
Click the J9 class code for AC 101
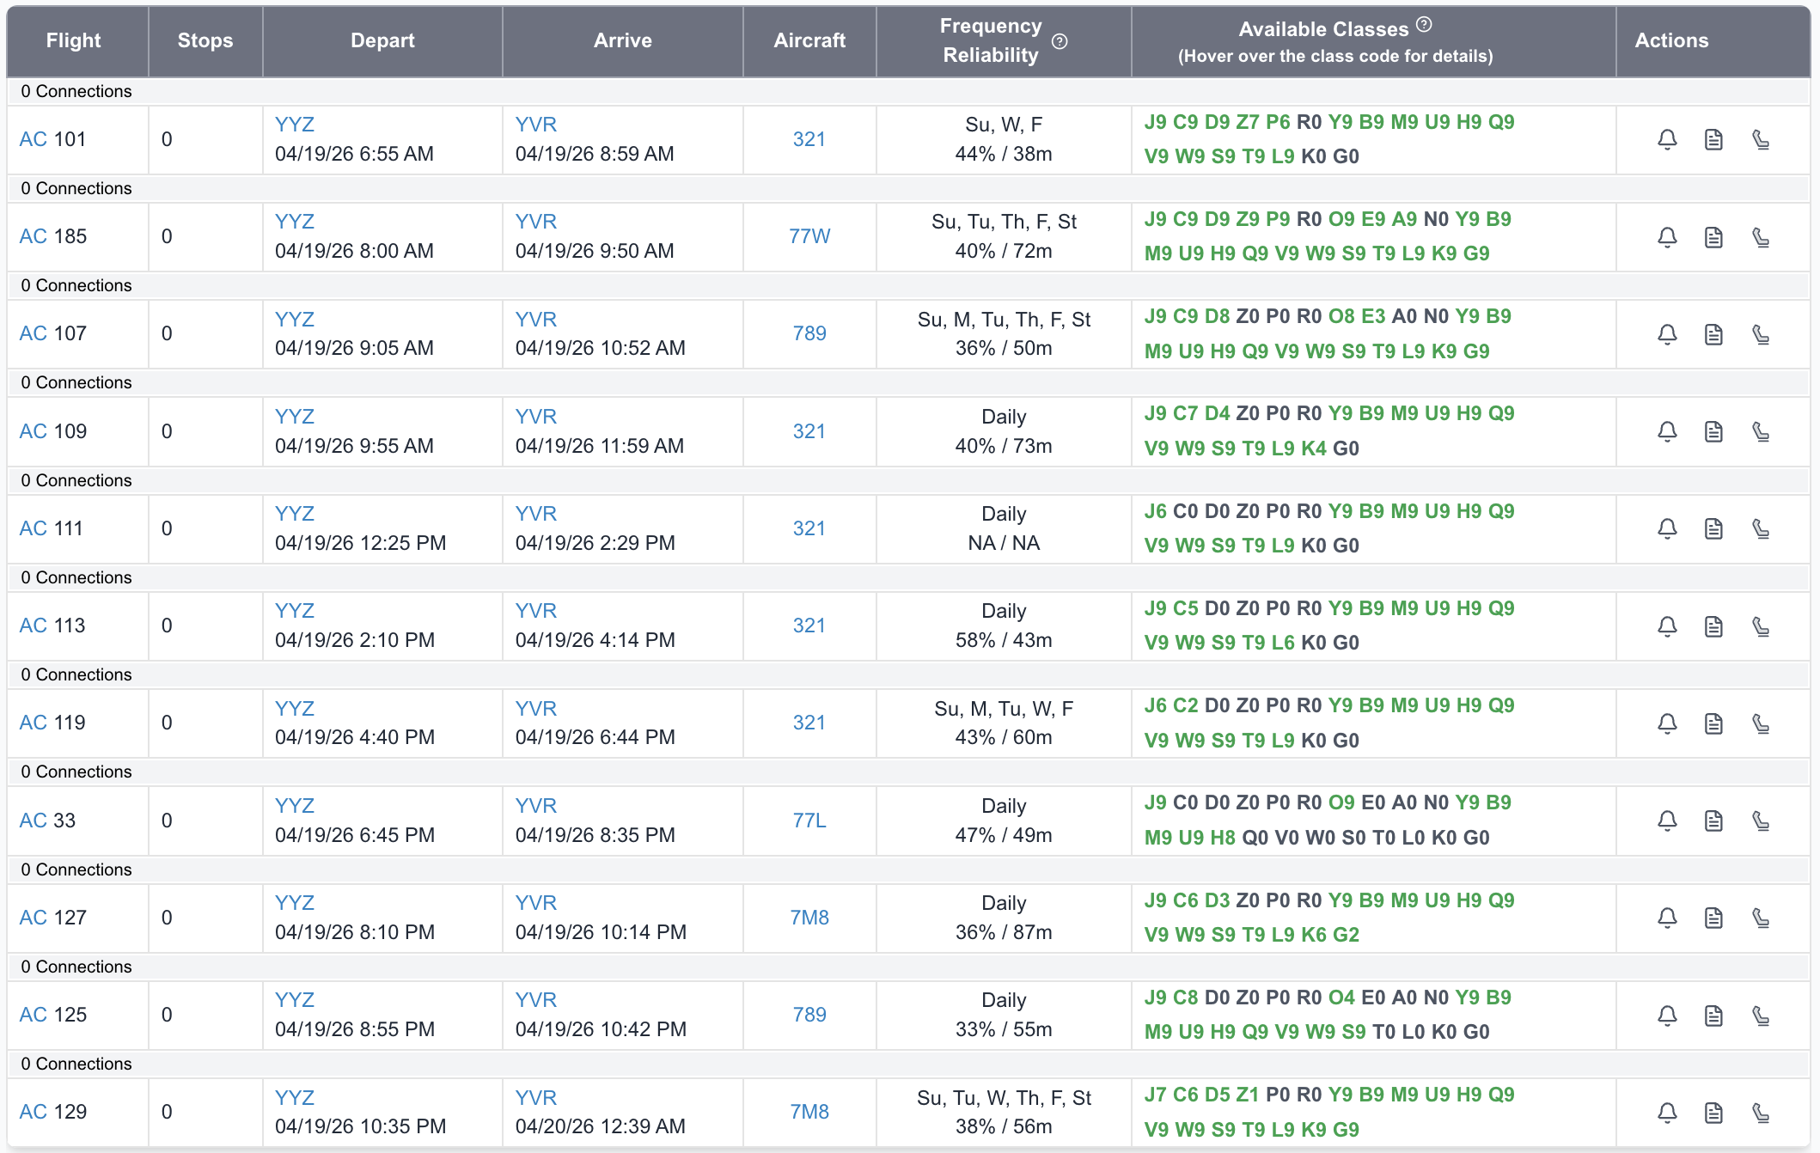[1155, 122]
